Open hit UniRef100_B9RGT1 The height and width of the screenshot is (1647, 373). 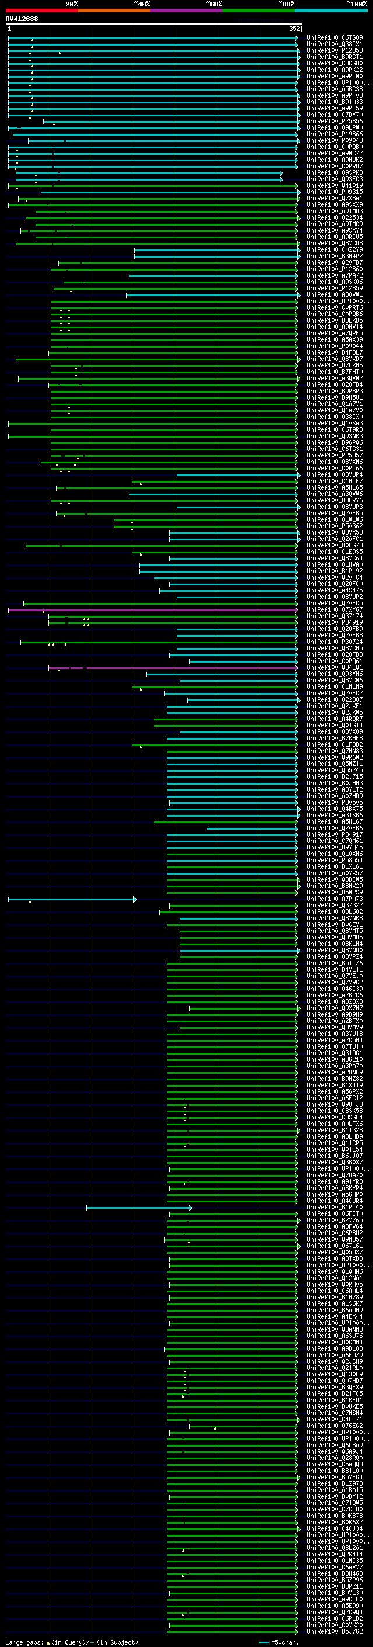click(335, 57)
